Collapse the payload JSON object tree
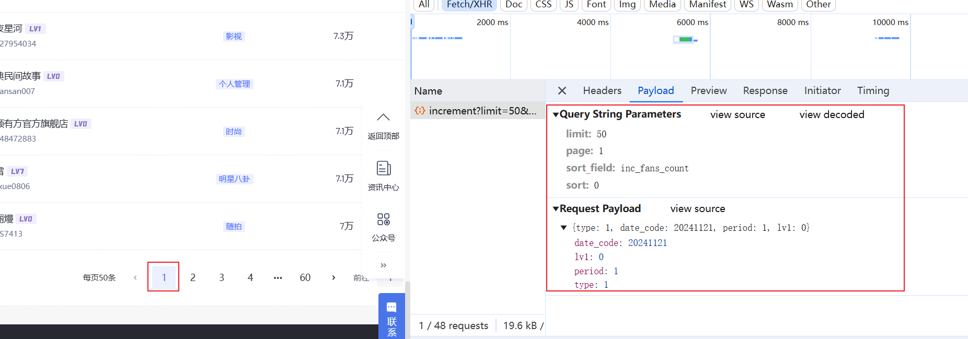 click(x=563, y=228)
